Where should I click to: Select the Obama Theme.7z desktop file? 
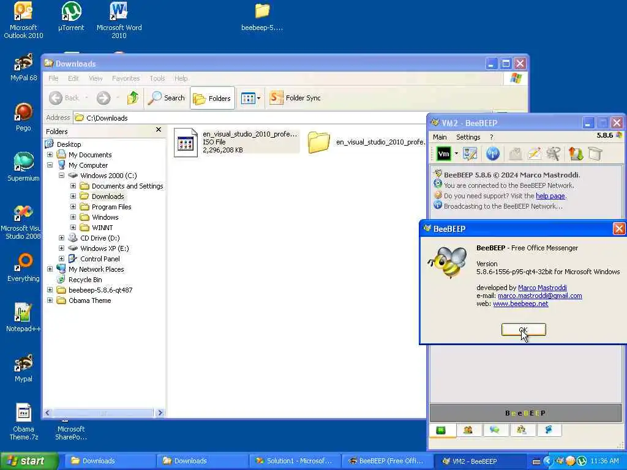click(23, 422)
